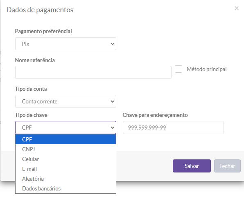
Task: Click the Pix dropdown chevron arrow
Action: pos(113,44)
